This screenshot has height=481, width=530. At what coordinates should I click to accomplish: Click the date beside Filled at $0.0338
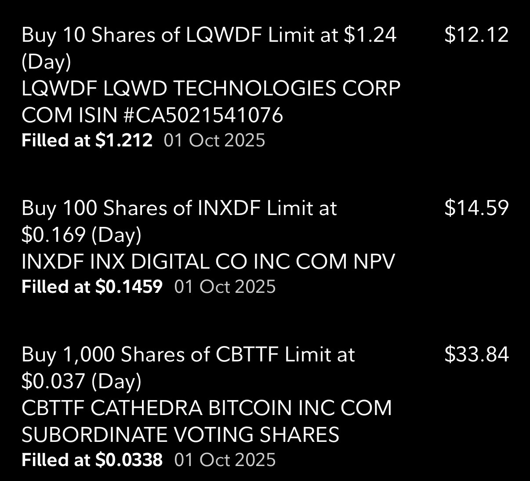click(225, 460)
